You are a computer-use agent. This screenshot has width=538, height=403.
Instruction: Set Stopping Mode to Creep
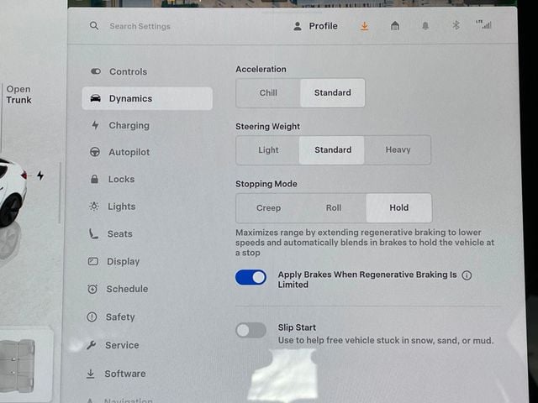(268, 207)
